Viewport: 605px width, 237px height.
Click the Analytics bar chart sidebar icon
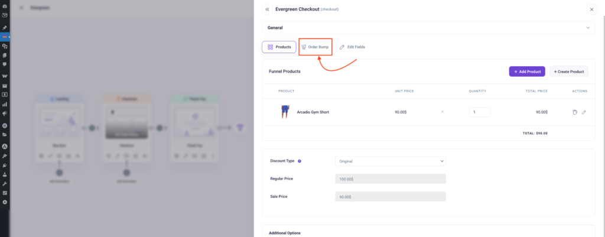5,104
